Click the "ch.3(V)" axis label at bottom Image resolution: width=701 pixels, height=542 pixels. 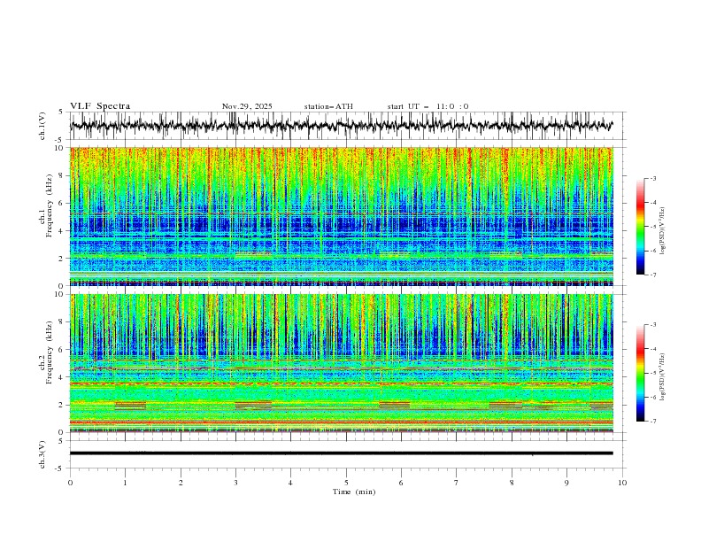click(43, 453)
